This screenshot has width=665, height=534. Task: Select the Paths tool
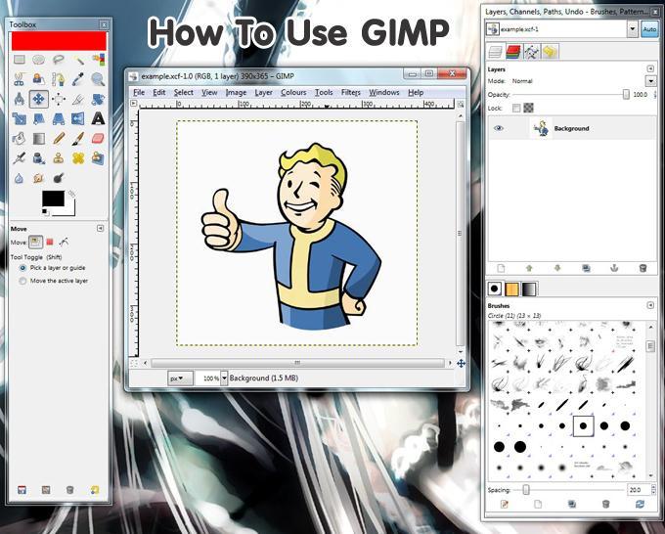pos(58,79)
